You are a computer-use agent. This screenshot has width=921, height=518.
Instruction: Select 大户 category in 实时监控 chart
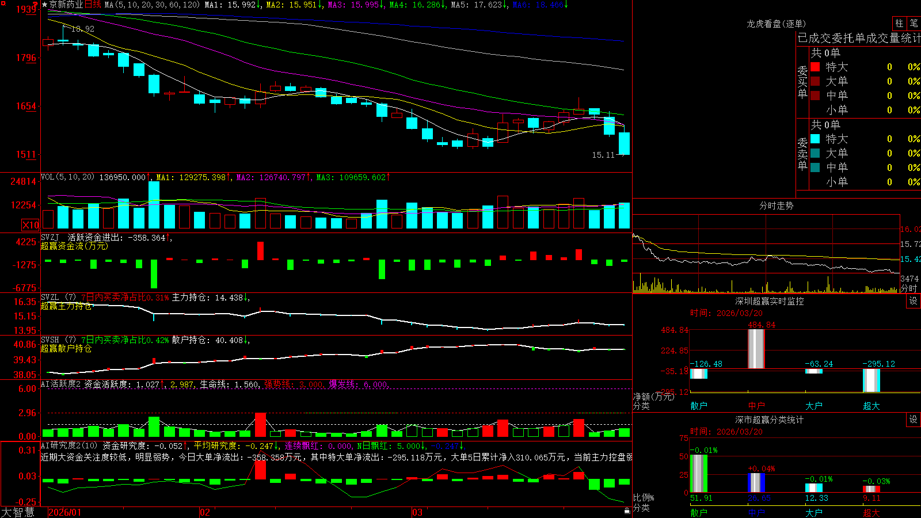pyautogui.click(x=814, y=406)
